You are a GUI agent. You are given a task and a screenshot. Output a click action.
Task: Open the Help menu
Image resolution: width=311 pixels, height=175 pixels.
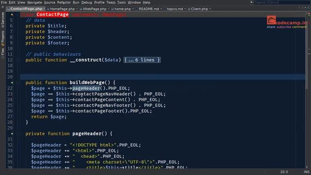pyautogui.click(x=146, y=2)
